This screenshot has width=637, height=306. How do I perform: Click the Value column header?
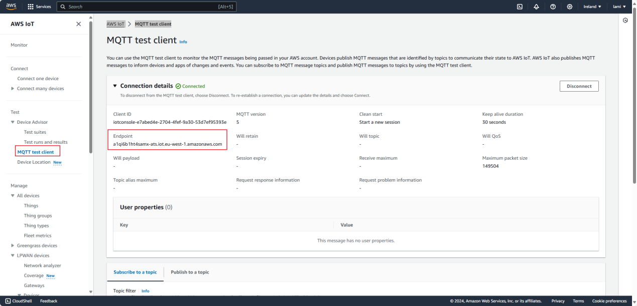coord(347,225)
